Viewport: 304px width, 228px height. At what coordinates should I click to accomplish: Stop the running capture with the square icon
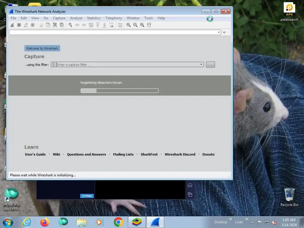click(x=19, y=25)
